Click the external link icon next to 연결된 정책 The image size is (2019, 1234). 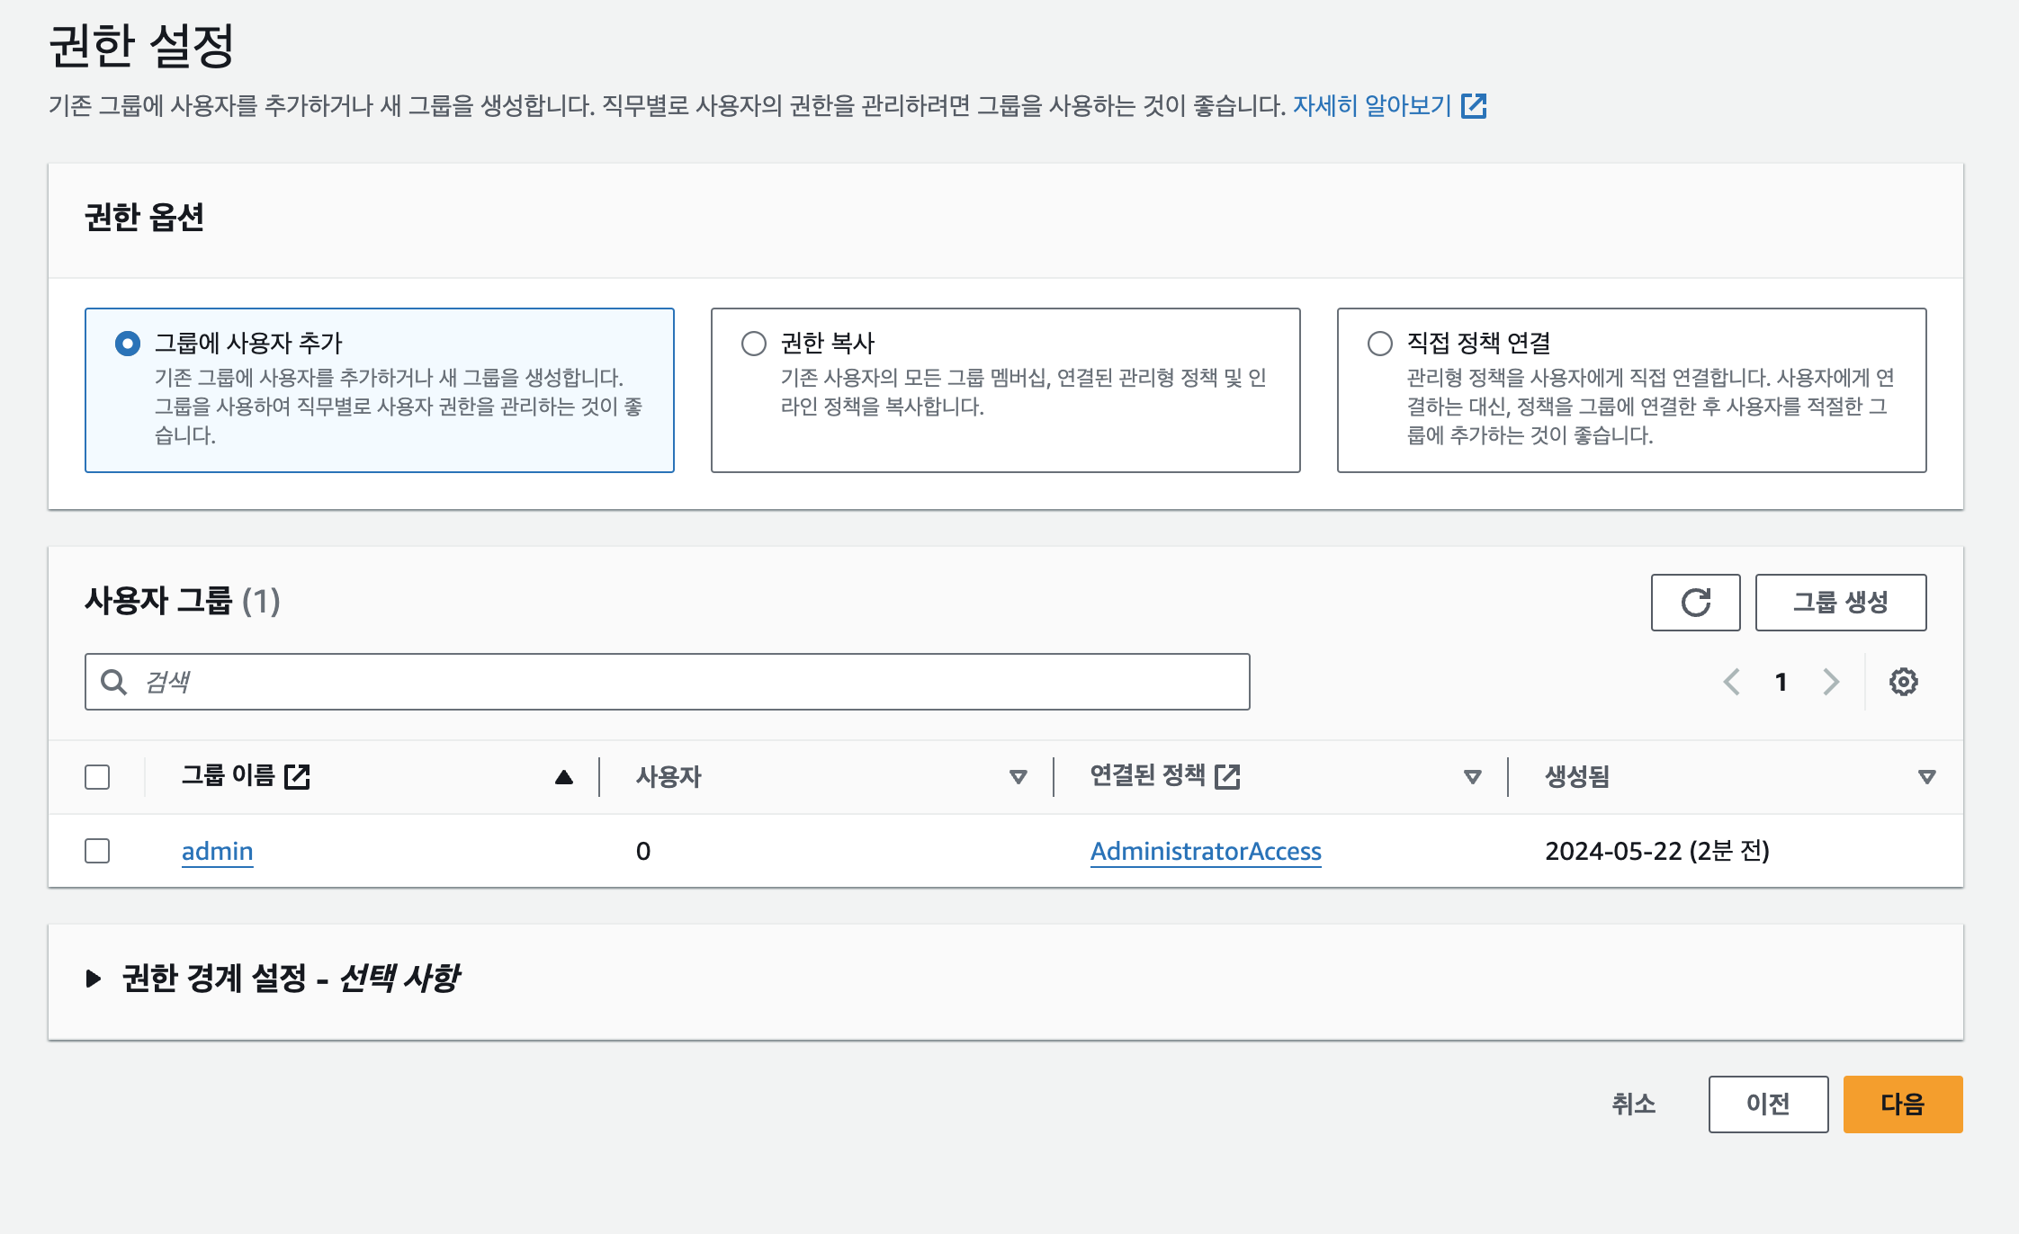1227,776
